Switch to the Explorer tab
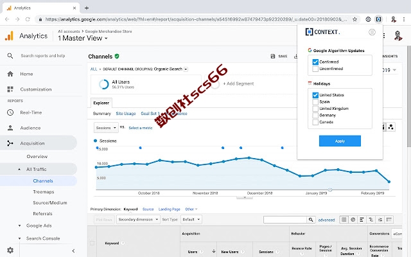411x257 pixels. pyautogui.click(x=101, y=103)
